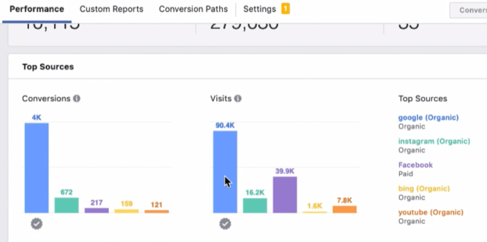Switch to the Performance tab

[x=37, y=9]
